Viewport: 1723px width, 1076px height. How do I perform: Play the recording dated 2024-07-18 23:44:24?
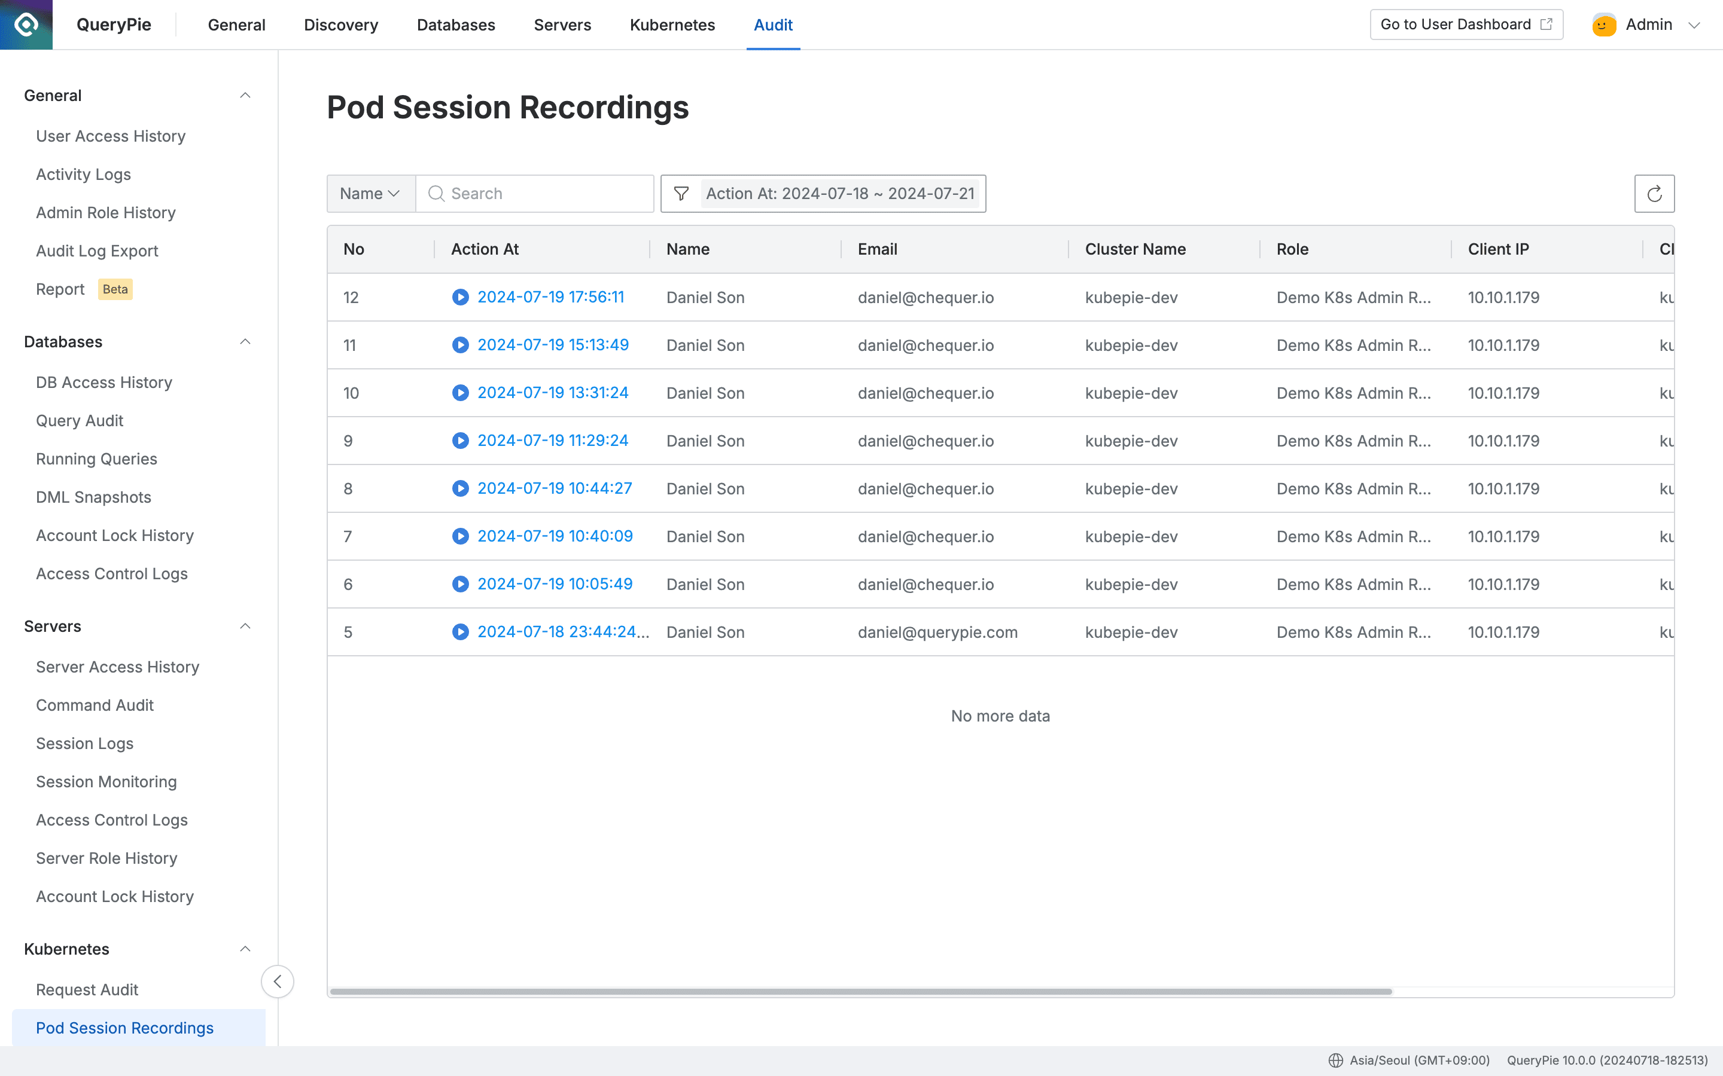tap(461, 631)
